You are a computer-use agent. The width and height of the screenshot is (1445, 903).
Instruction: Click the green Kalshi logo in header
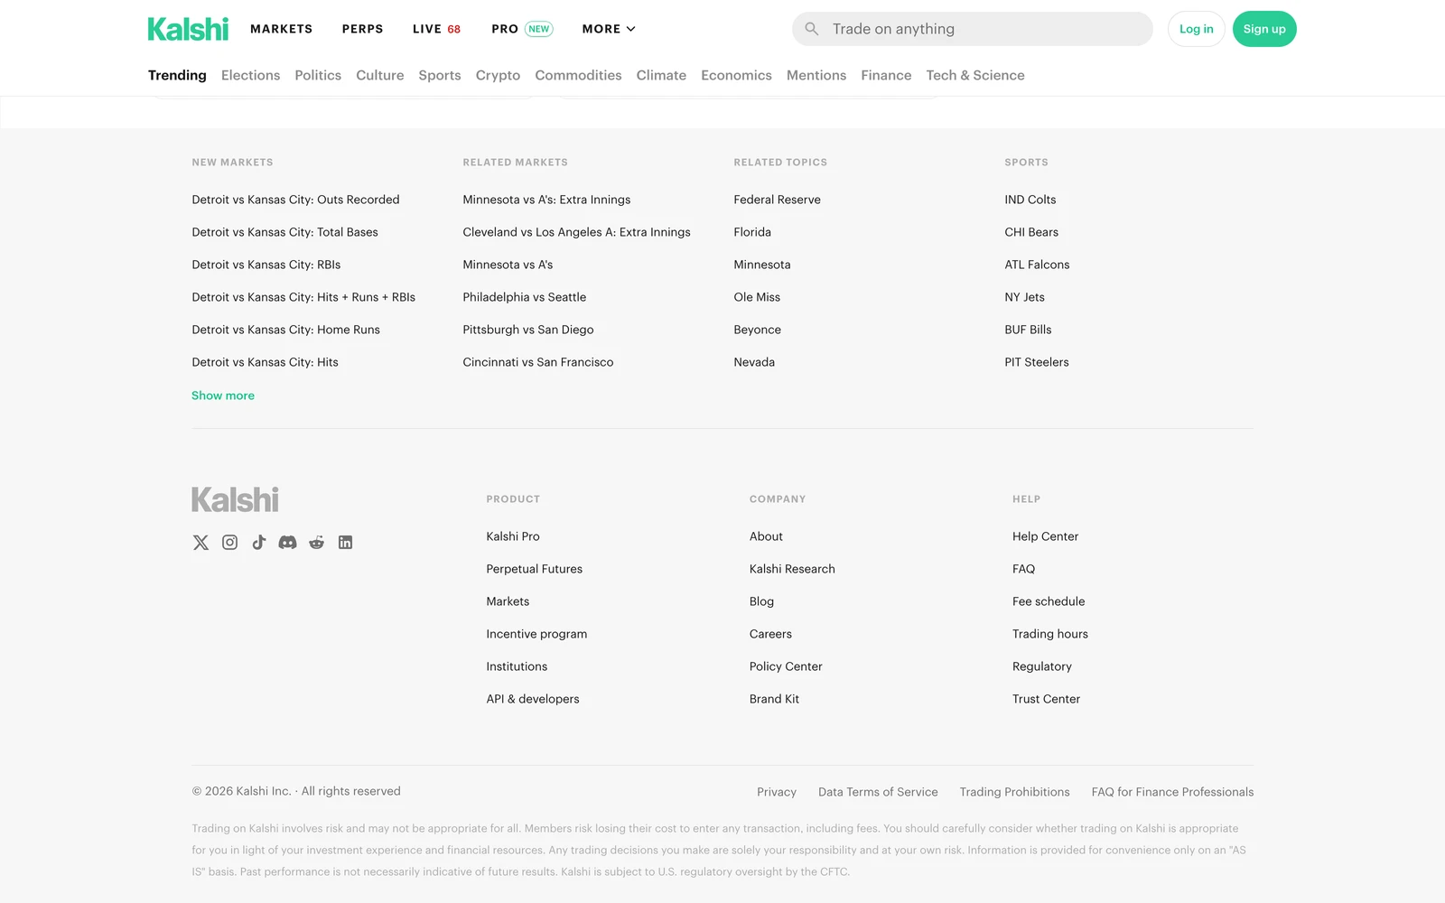coord(188,29)
